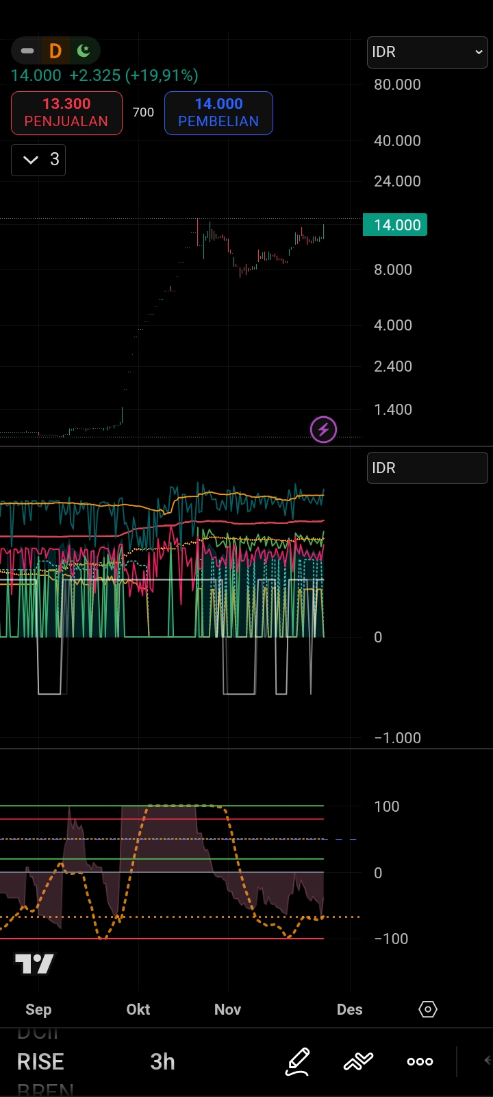
Task: Open the drawing tools pencil icon
Action: (x=297, y=1061)
